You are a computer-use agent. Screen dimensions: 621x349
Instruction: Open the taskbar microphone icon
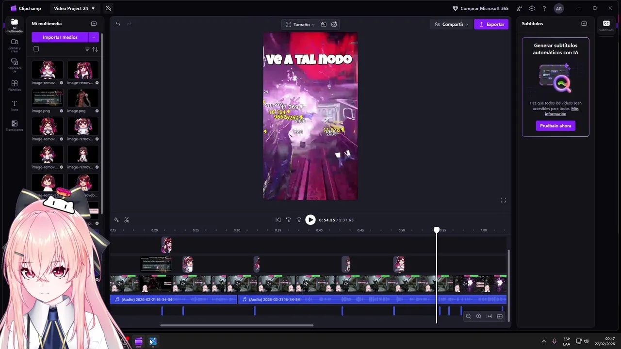[x=554, y=341]
